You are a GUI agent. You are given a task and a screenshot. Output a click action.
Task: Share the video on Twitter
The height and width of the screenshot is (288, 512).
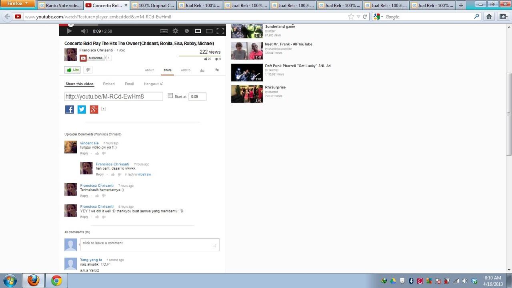click(x=82, y=109)
